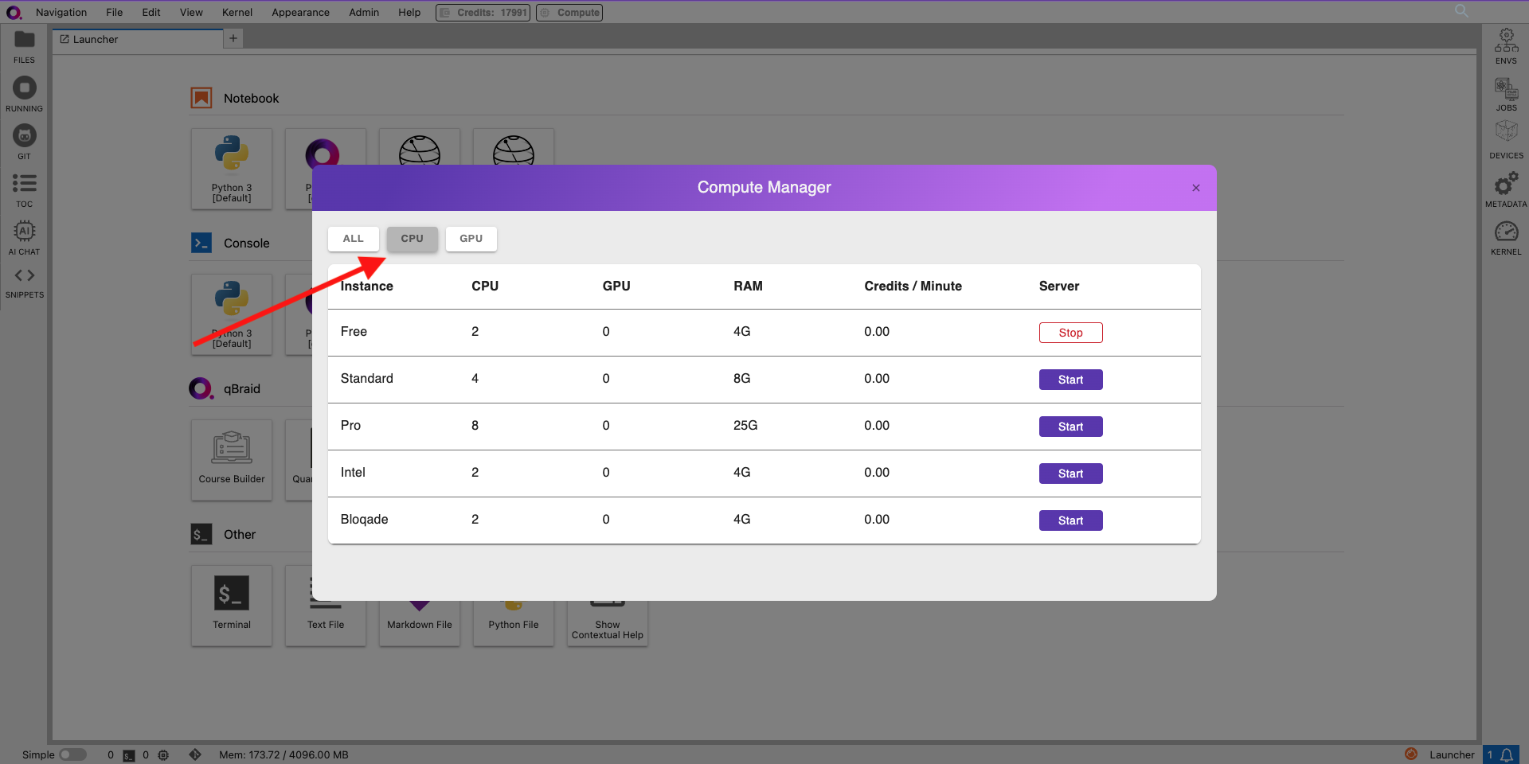This screenshot has width=1529, height=764.
Task: Click the diamond git icon in status bar
Action: click(x=195, y=754)
